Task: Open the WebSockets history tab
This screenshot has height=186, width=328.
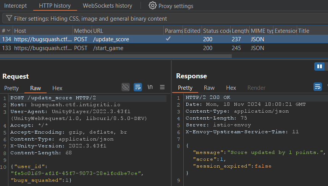Action: click(x=108, y=6)
